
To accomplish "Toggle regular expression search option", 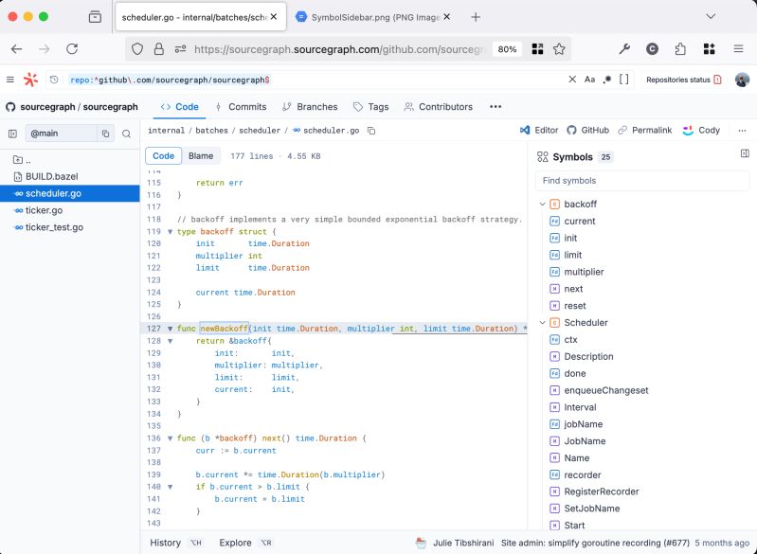I will (x=607, y=80).
